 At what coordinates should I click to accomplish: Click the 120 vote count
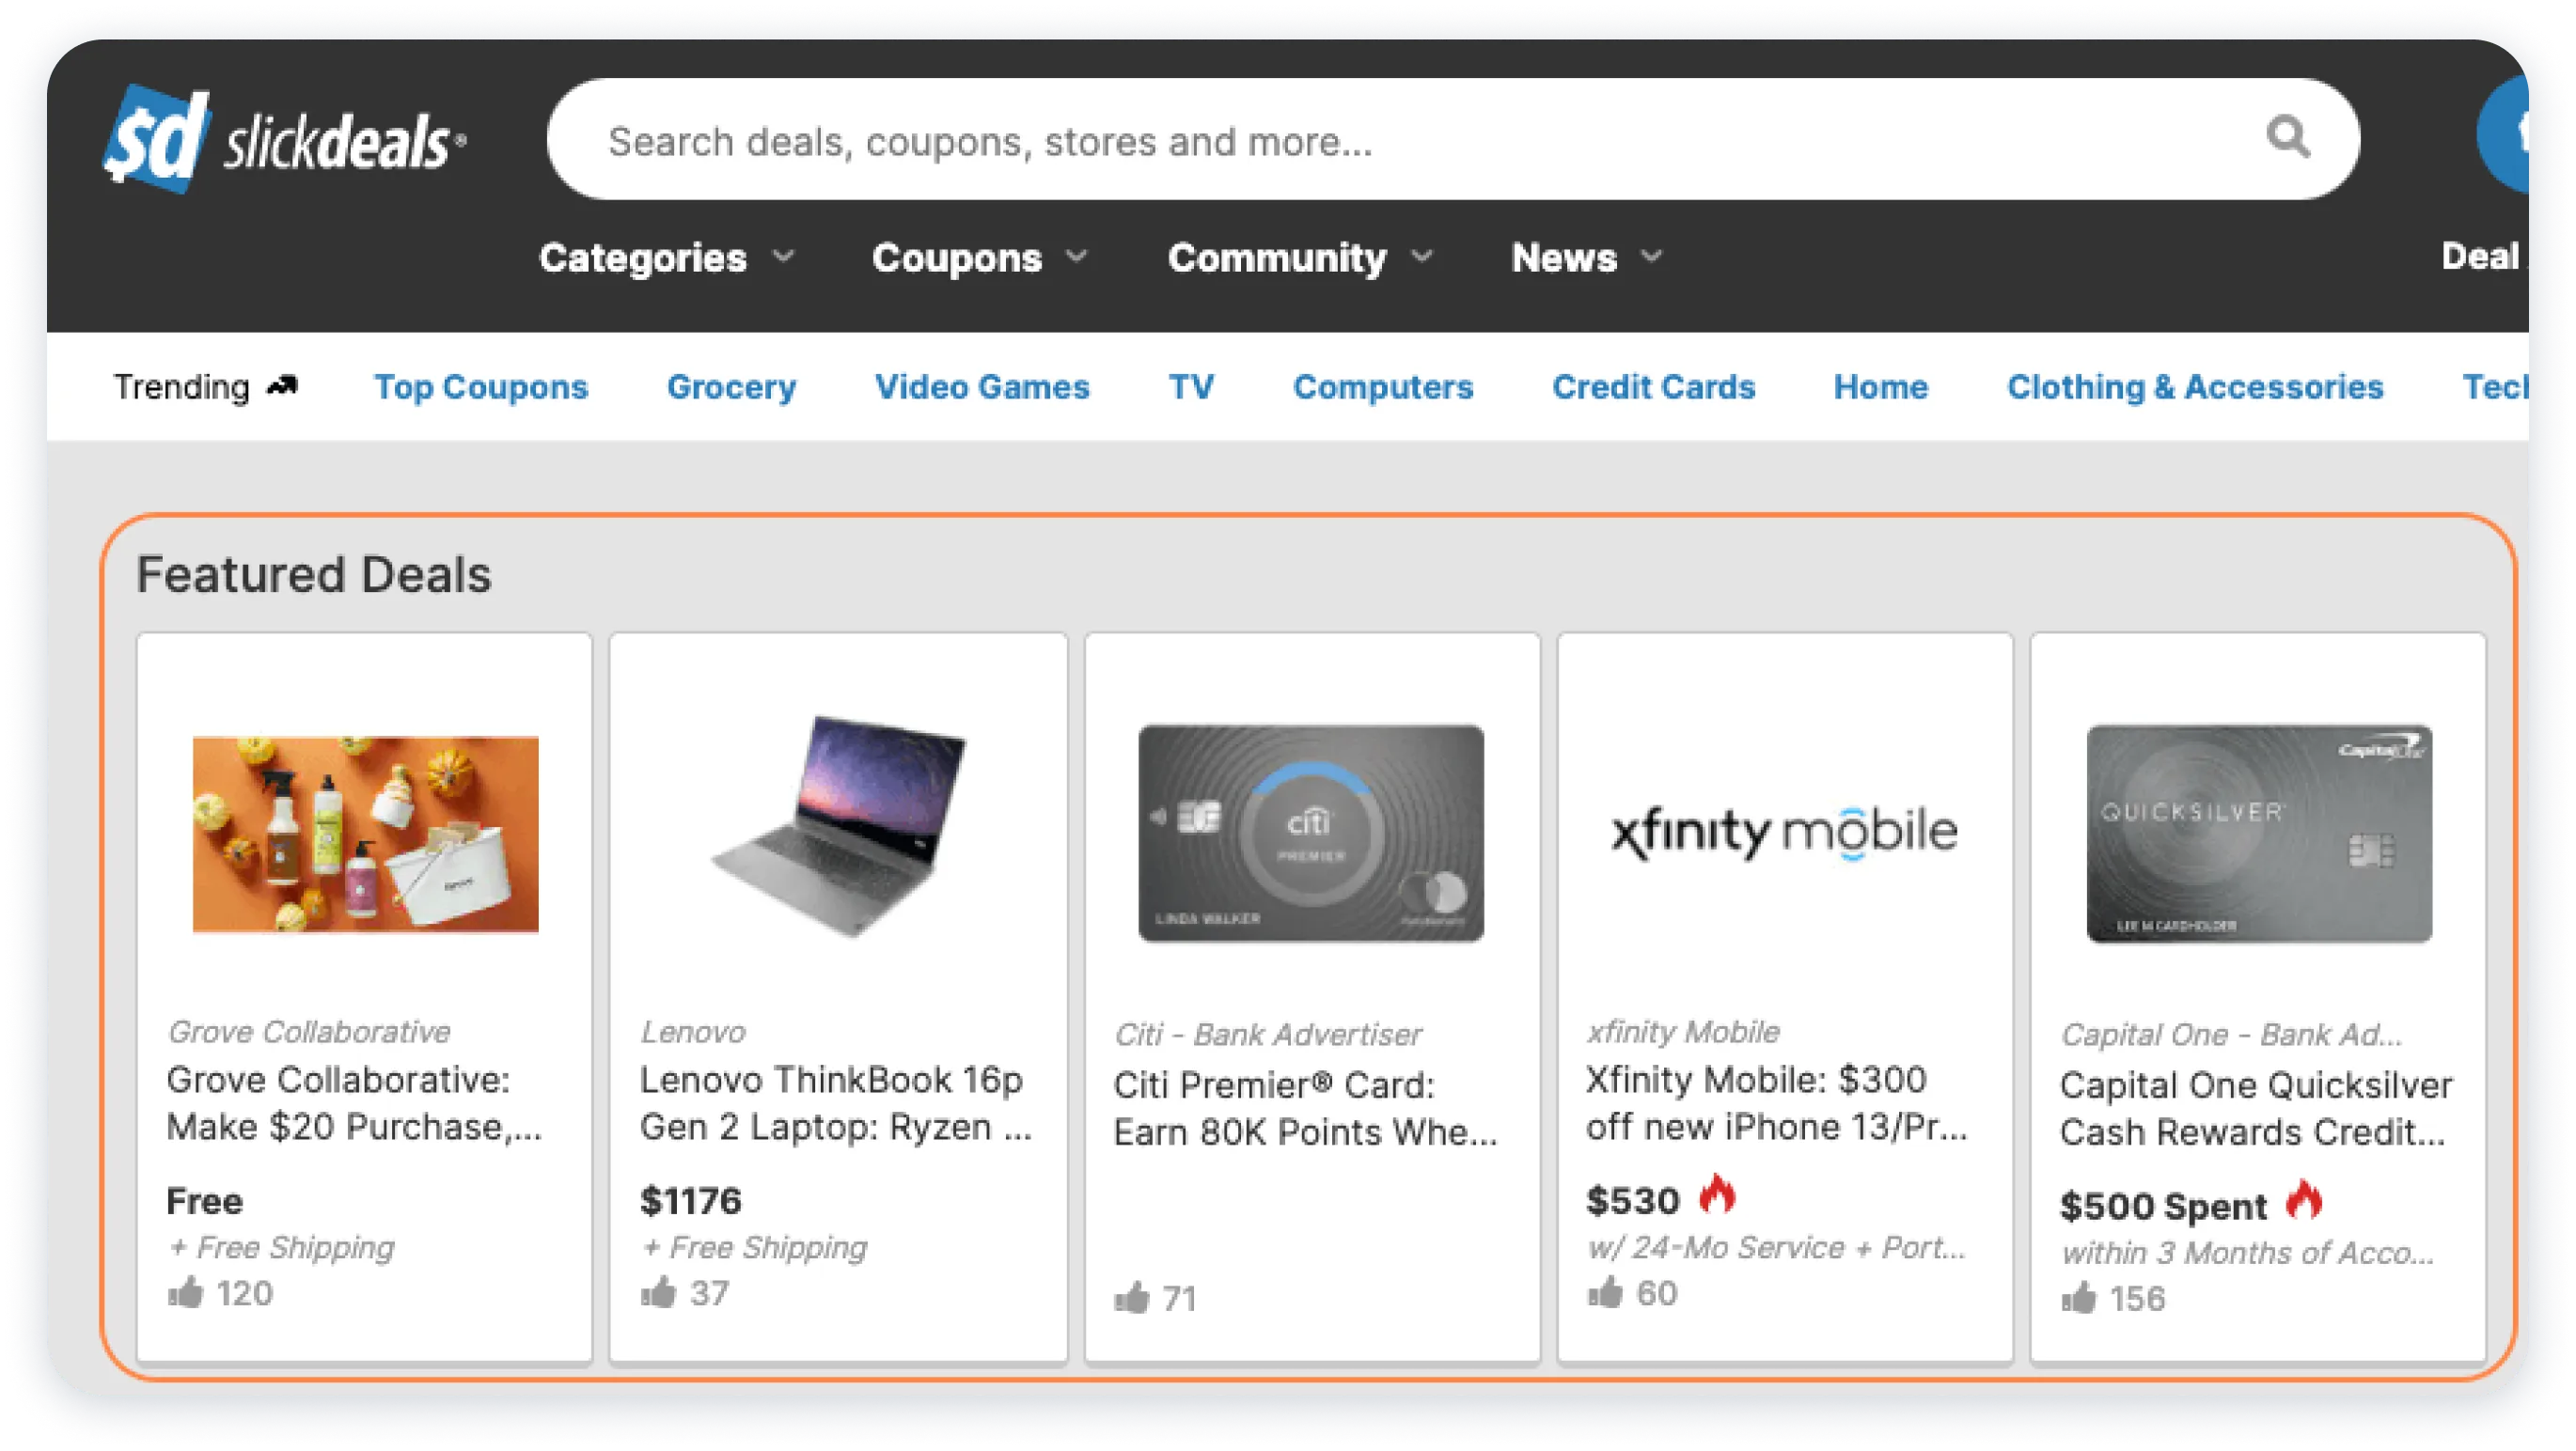[244, 1293]
